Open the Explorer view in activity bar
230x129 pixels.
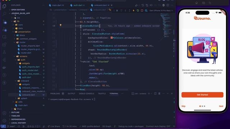(4, 6)
